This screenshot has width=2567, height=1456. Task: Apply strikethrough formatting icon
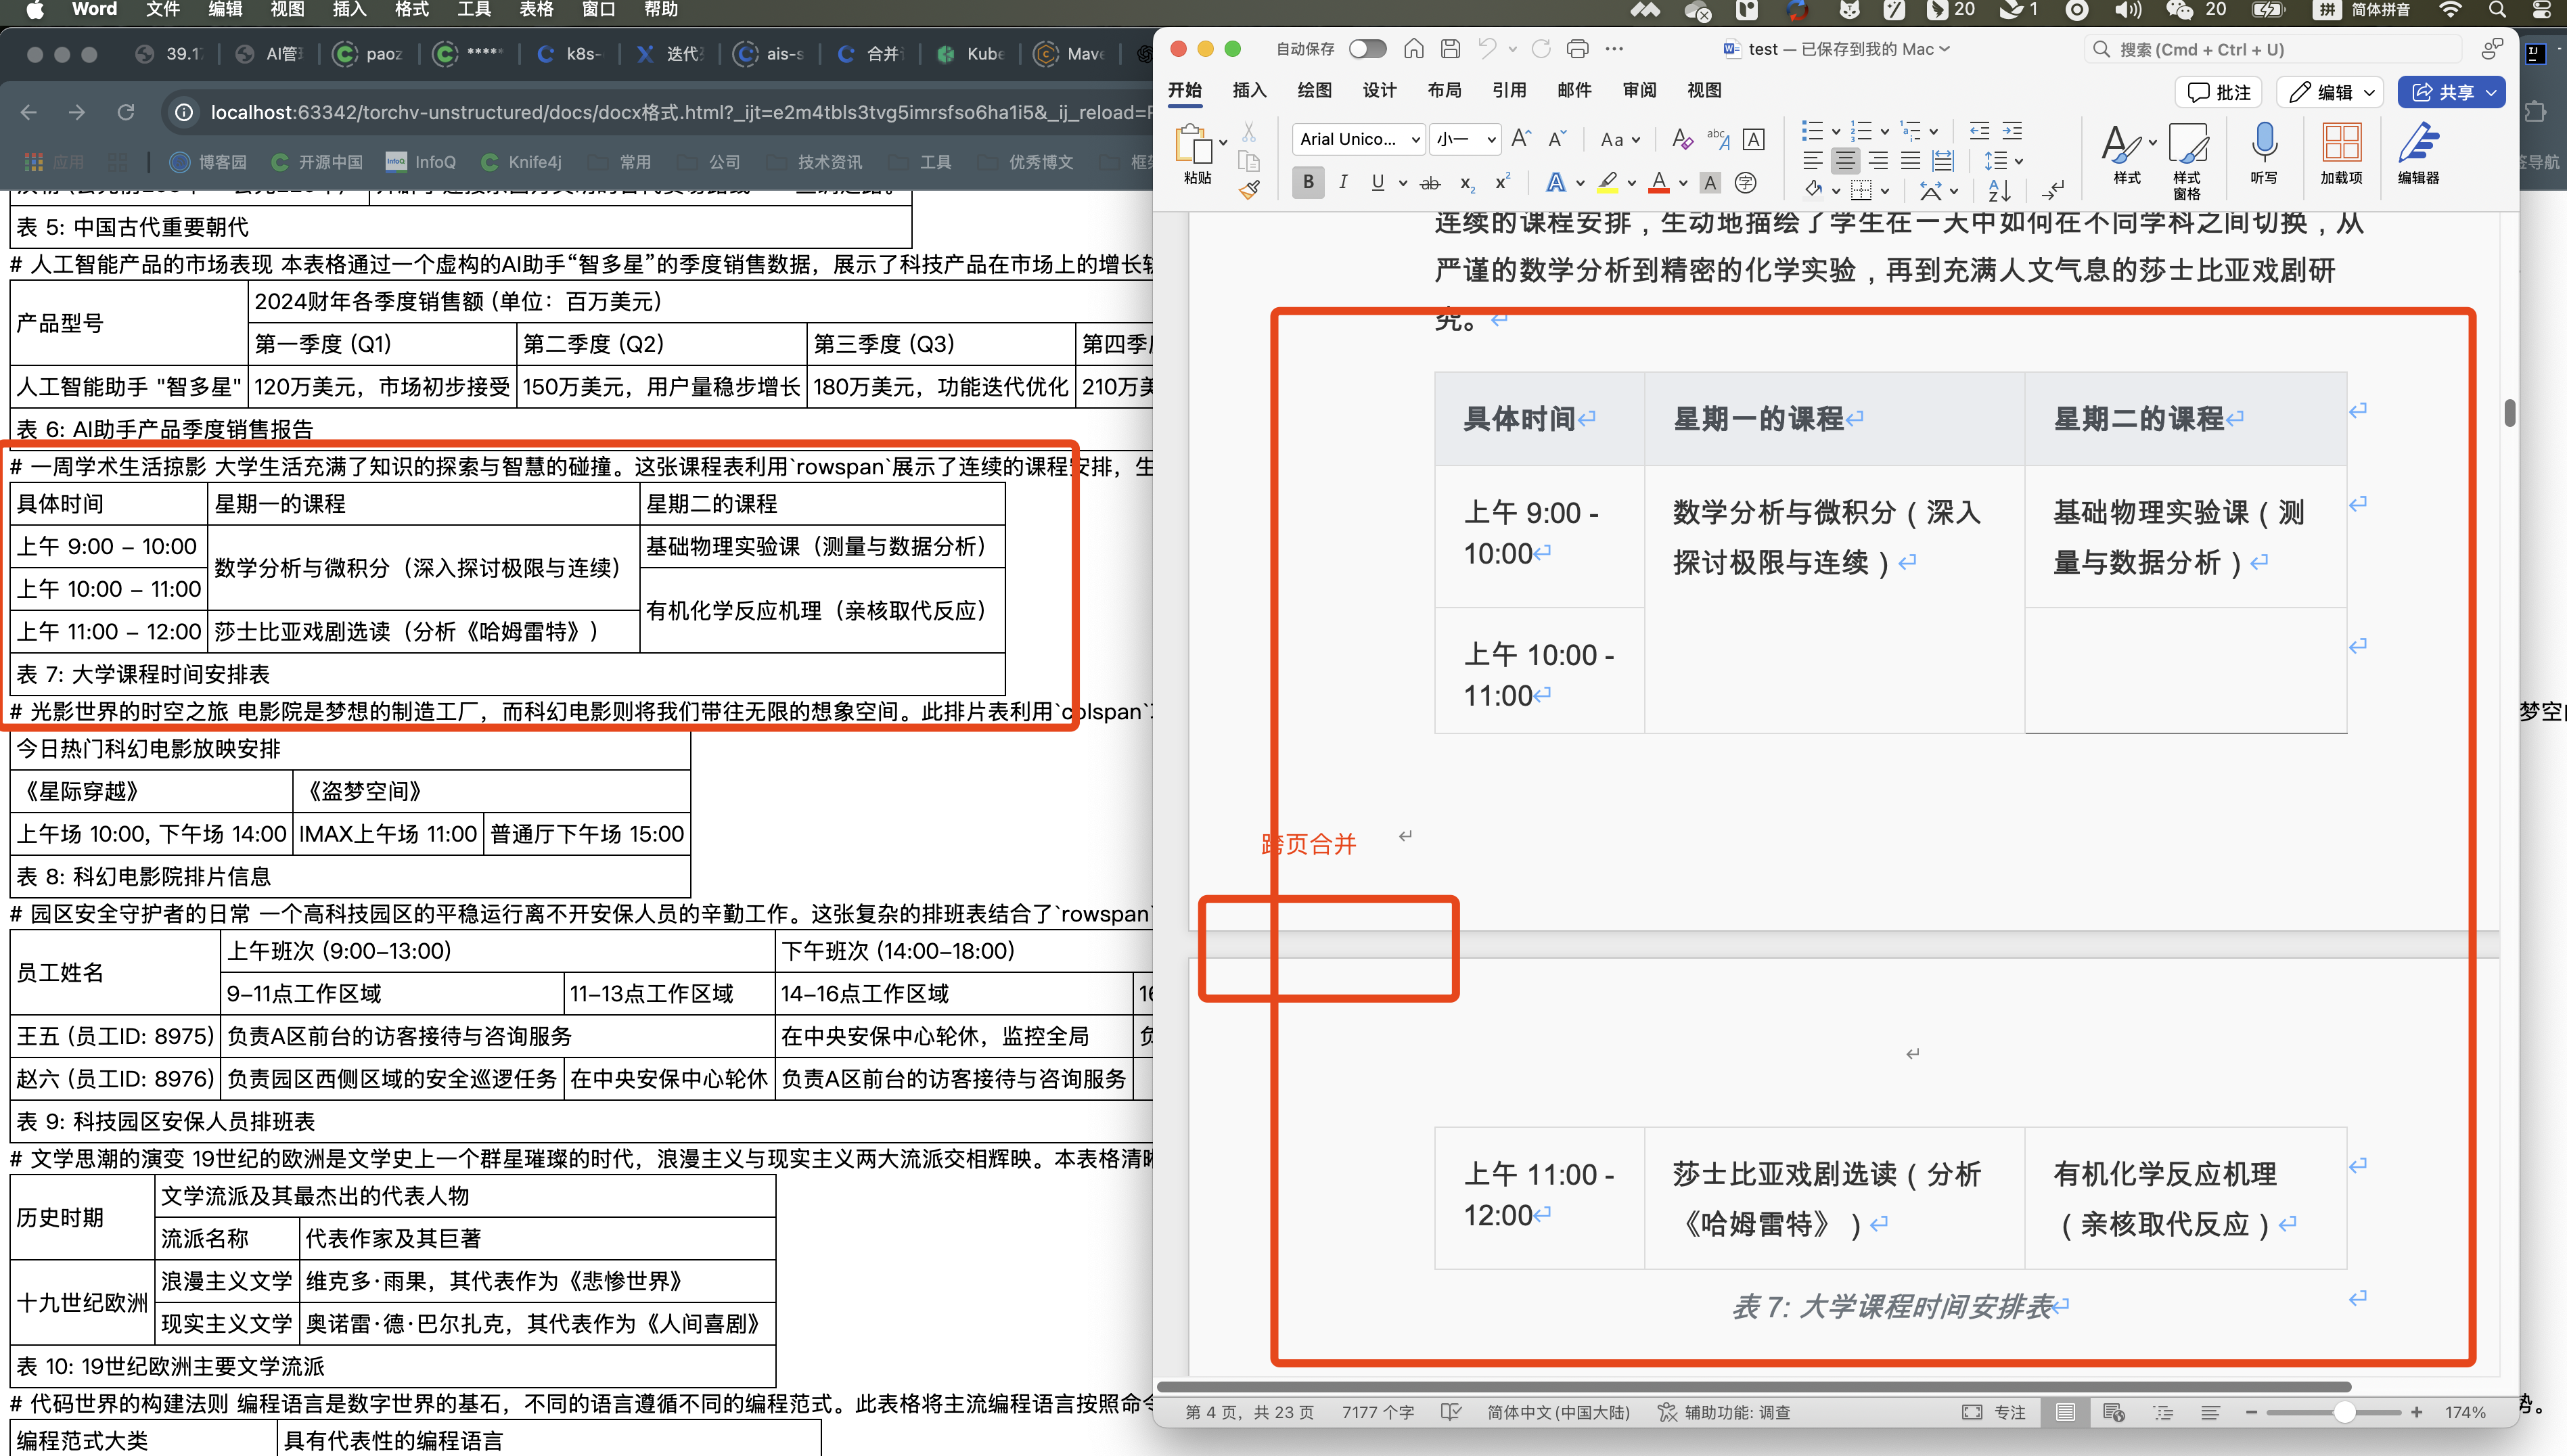(x=1430, y=183)
